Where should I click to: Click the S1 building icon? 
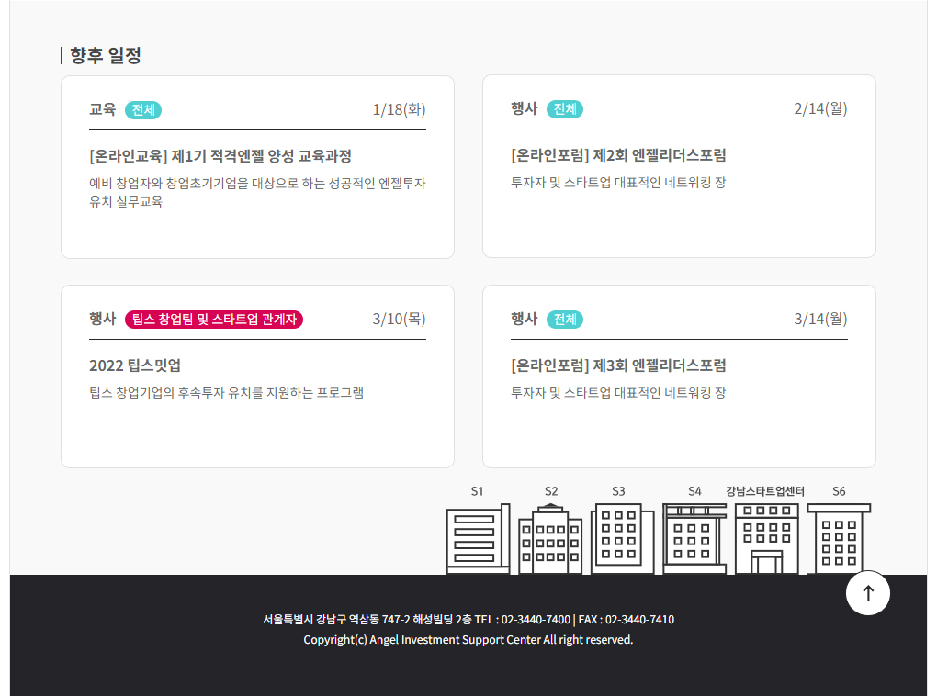477,537
